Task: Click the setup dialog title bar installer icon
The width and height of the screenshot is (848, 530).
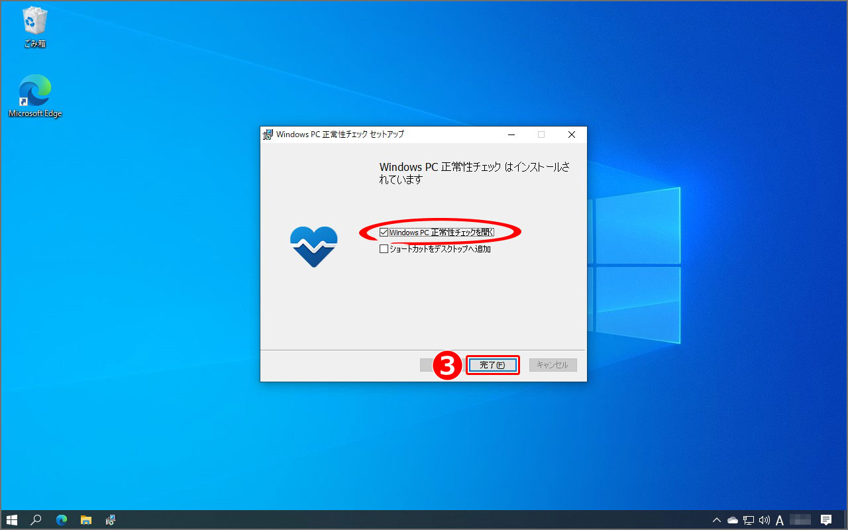Action: tap(268, 134)
